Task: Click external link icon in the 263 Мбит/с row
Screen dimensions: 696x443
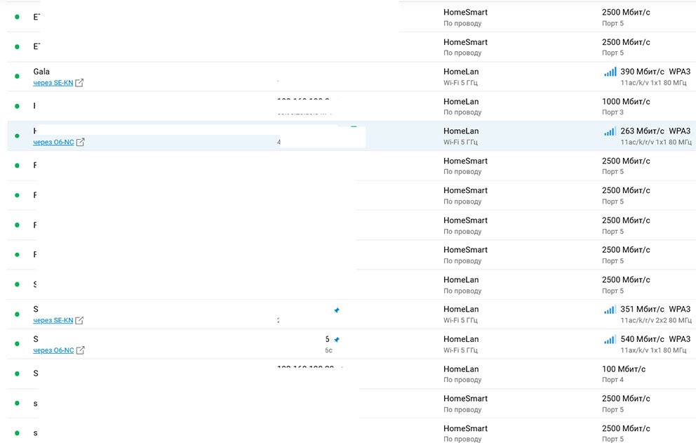Action: click(80, 143)
